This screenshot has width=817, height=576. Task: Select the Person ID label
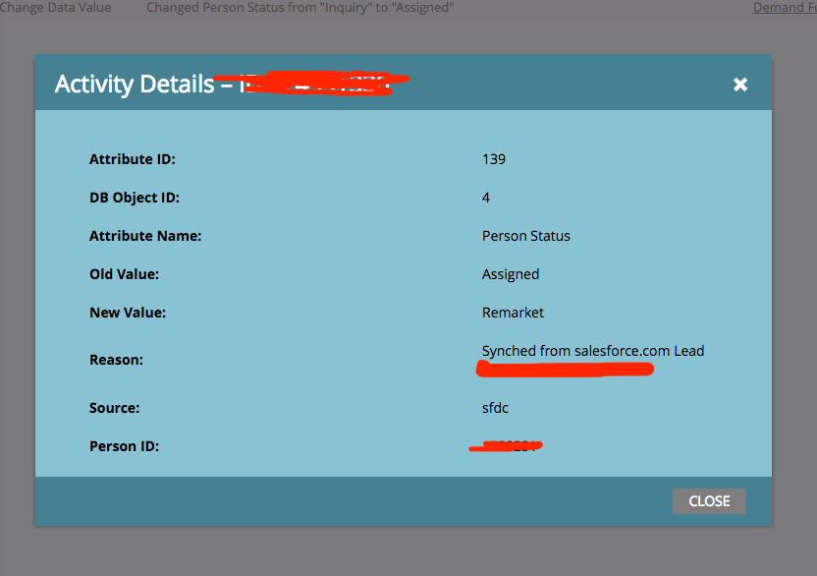click(124, 446)
